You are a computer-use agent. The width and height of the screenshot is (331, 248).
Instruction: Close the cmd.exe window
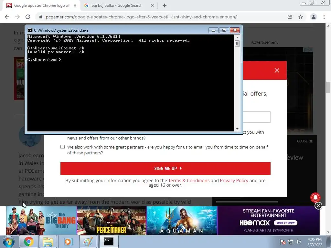(235, 30)
